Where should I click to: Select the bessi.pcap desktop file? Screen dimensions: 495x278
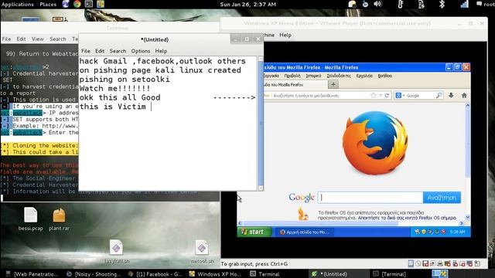[x=31, y=219]
